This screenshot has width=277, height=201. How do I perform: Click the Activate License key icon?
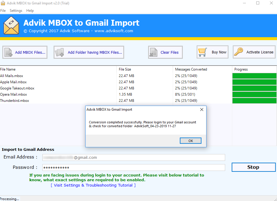click(x=238, y=52)
